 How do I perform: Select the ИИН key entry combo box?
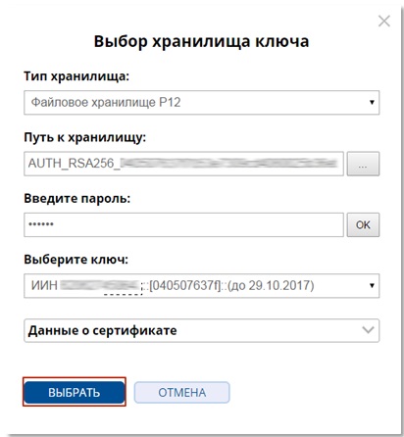(x=202, y=286)
